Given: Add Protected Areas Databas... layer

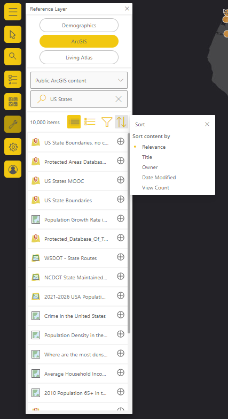Looking at the screenshot, I should pyautogui.click(x=121, y=161).
